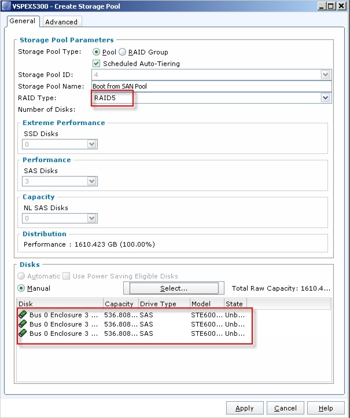Sort by the Model column header

coord(207,303)
